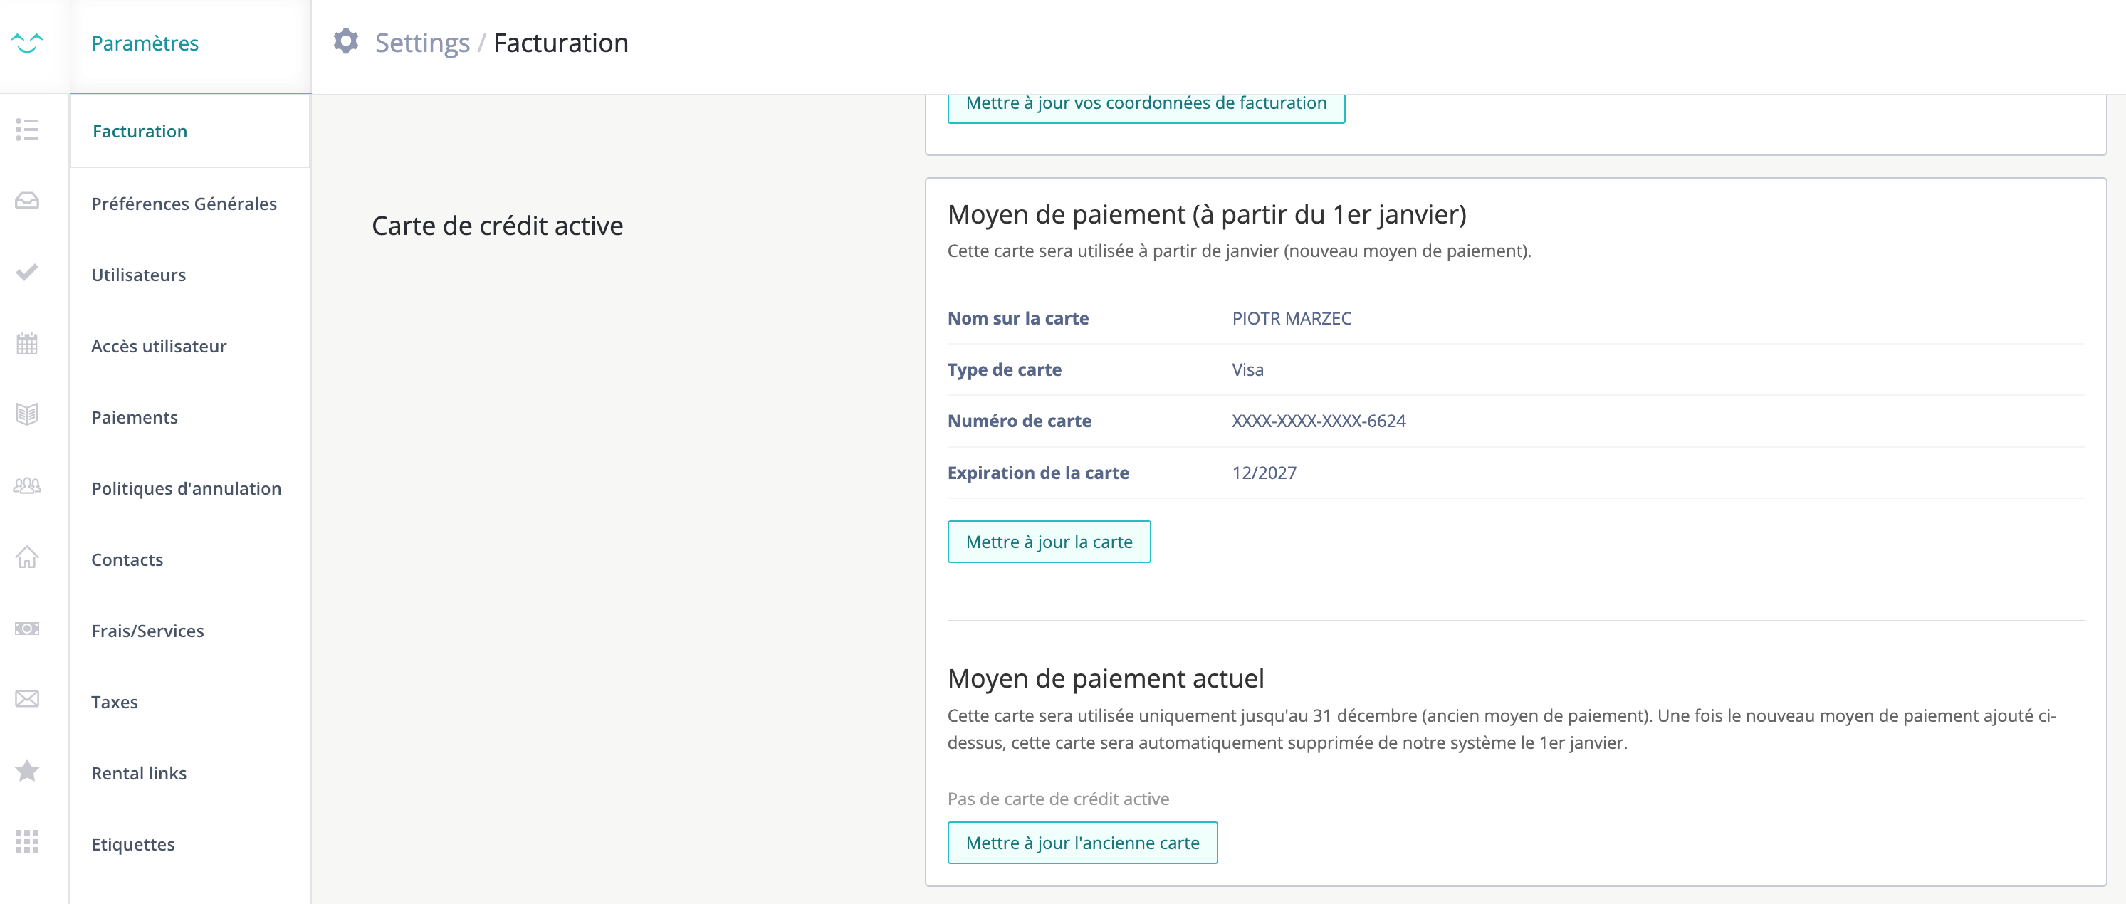Open the calendar icon
This screenshot has height=904, width=2126.
tap(26, 343)
